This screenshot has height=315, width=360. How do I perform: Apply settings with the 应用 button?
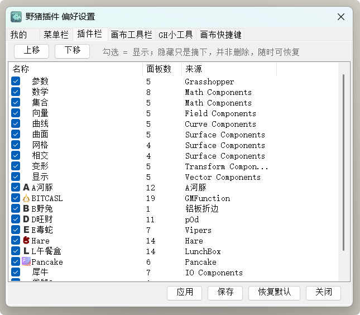pyautogui.click(x=184, y=293)
